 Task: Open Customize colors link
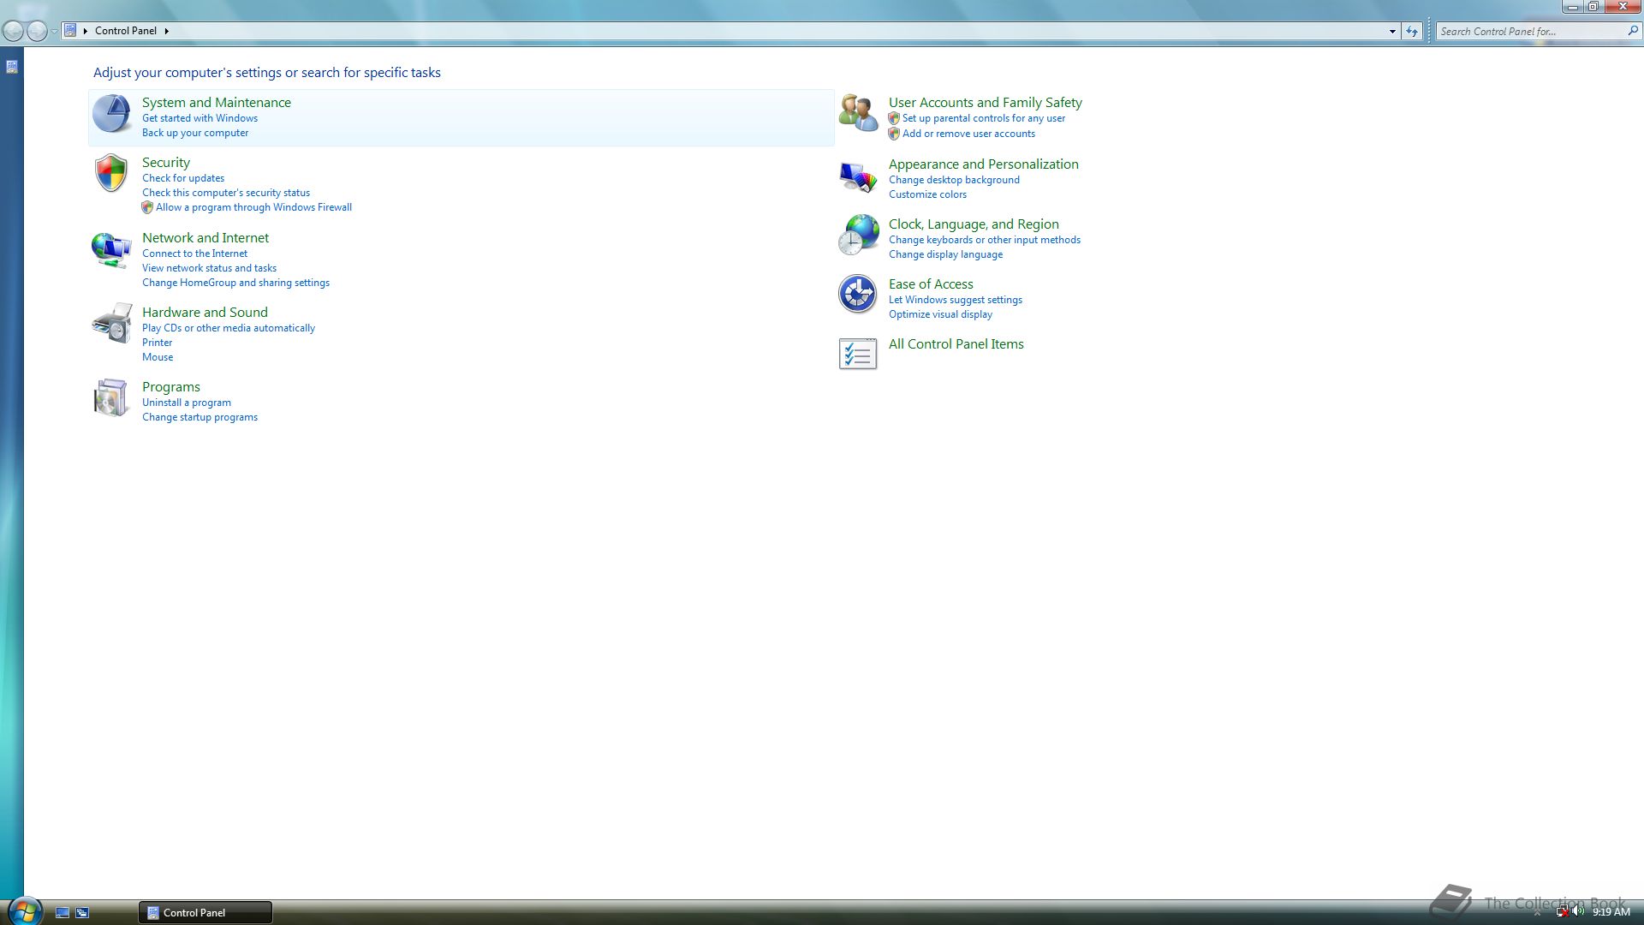(x=927, y=194)
